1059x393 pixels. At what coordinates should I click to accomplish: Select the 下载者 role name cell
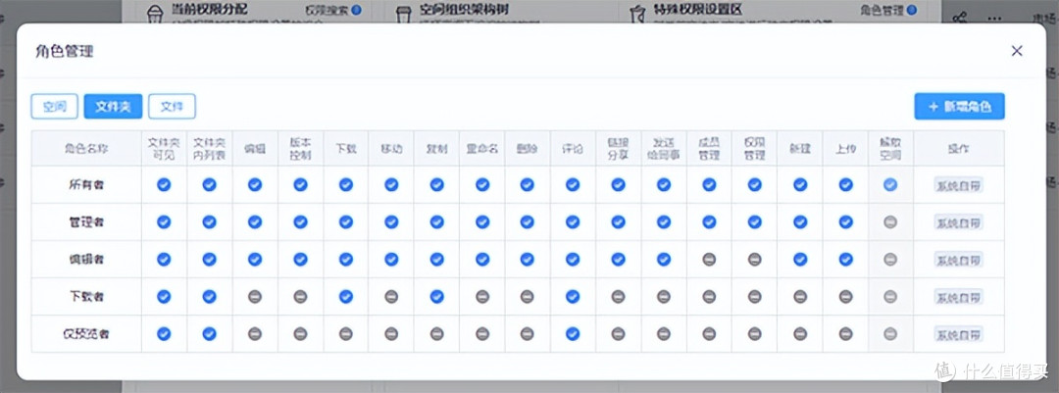point(86,296)
